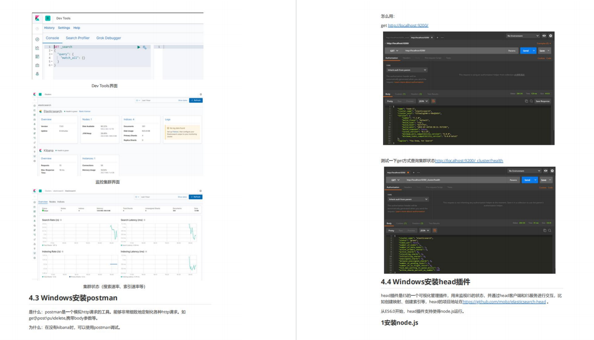
Task: Add a new tab with plus in first Postman
Action: [x=437, y=37]
